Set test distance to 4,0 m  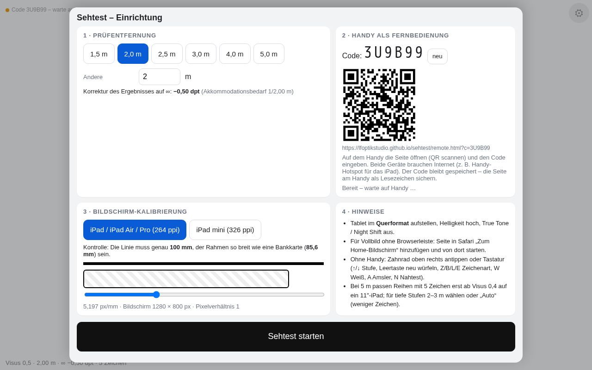(x=235, y=54)
